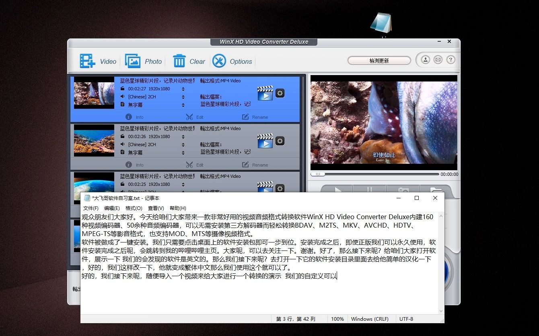Open codec settings gear for second video

pos(280,141)
